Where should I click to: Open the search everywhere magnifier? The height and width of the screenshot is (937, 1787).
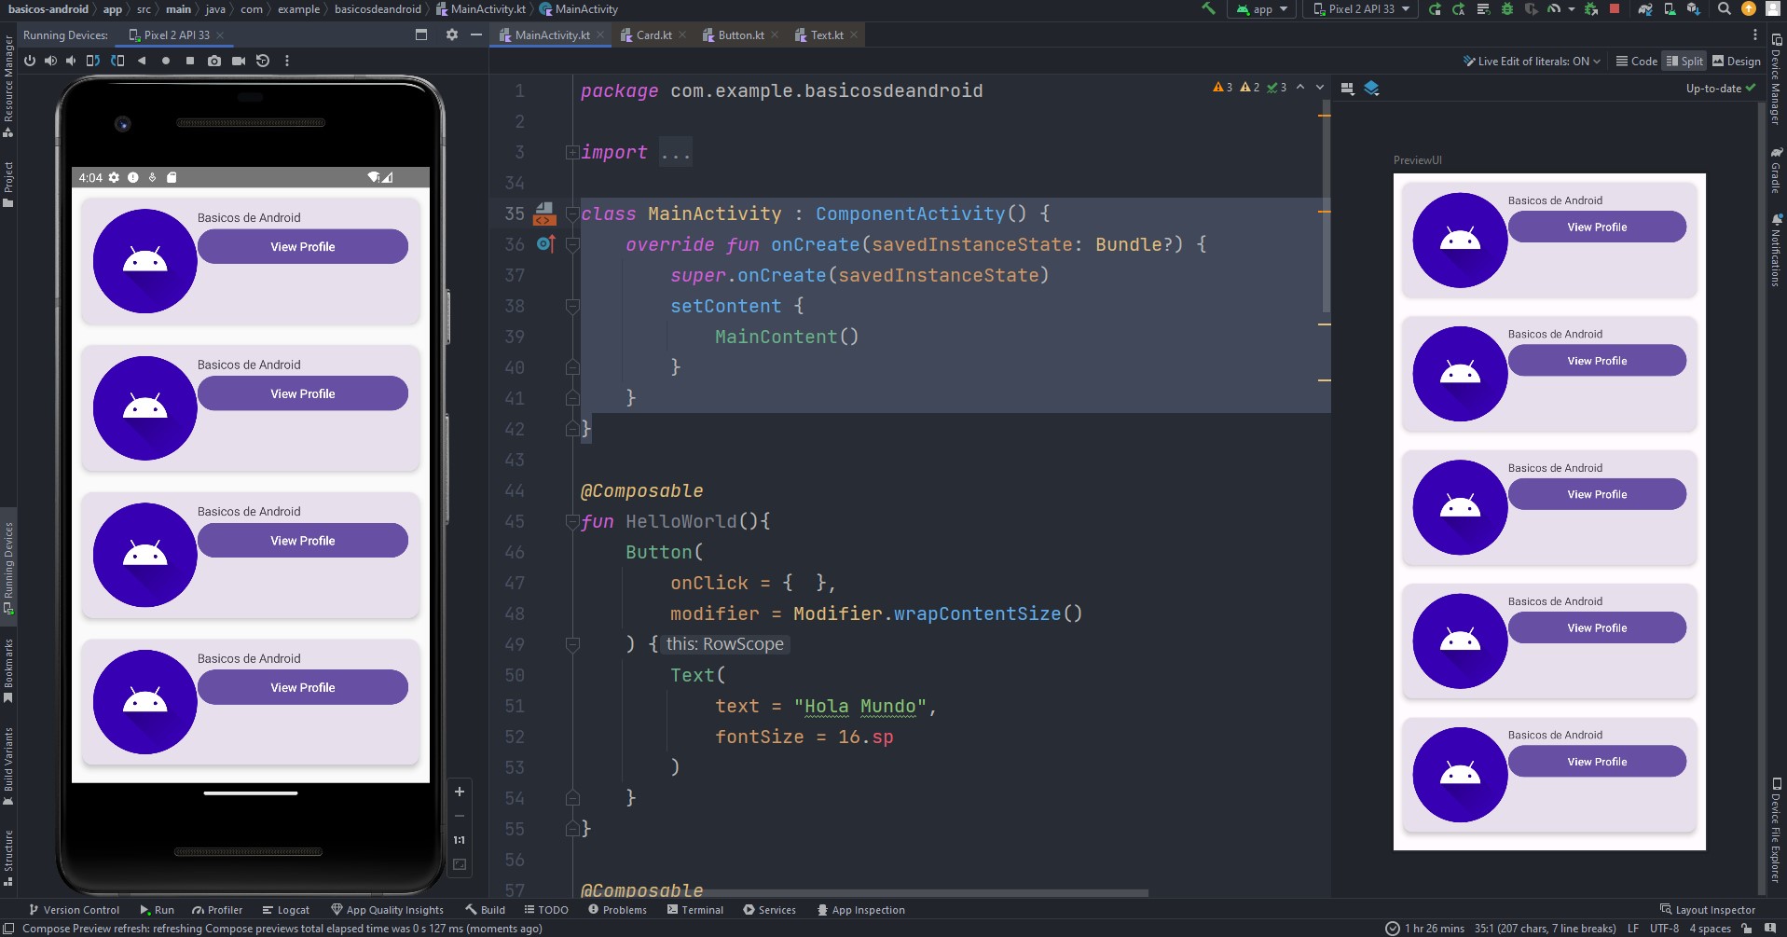tap(1725, 9)
